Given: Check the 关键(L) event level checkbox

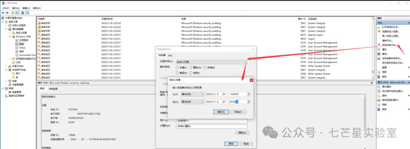Looking at the screenshot, I should pos(177,67).
